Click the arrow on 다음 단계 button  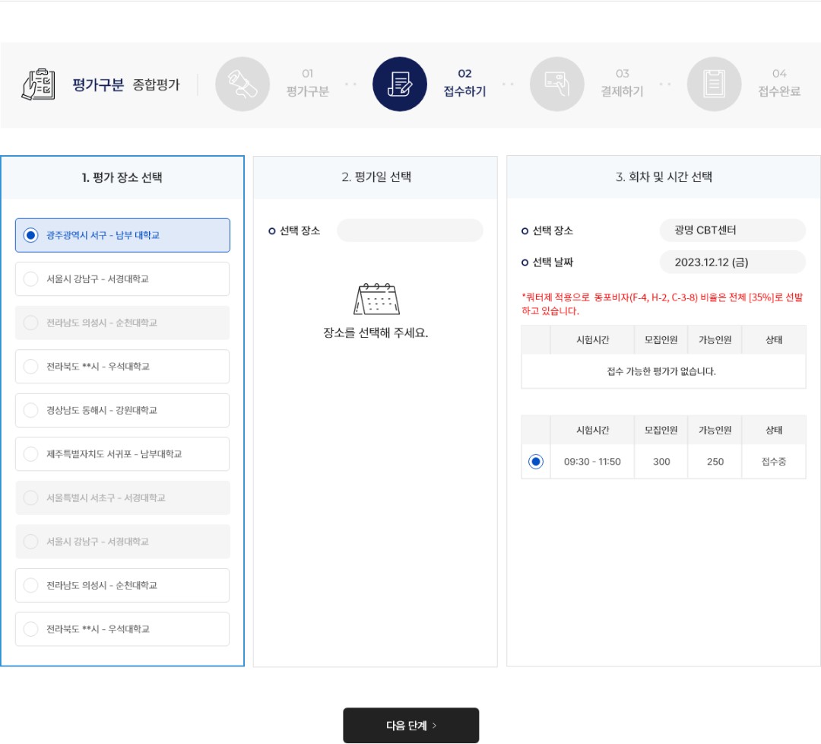pos(434,726)
